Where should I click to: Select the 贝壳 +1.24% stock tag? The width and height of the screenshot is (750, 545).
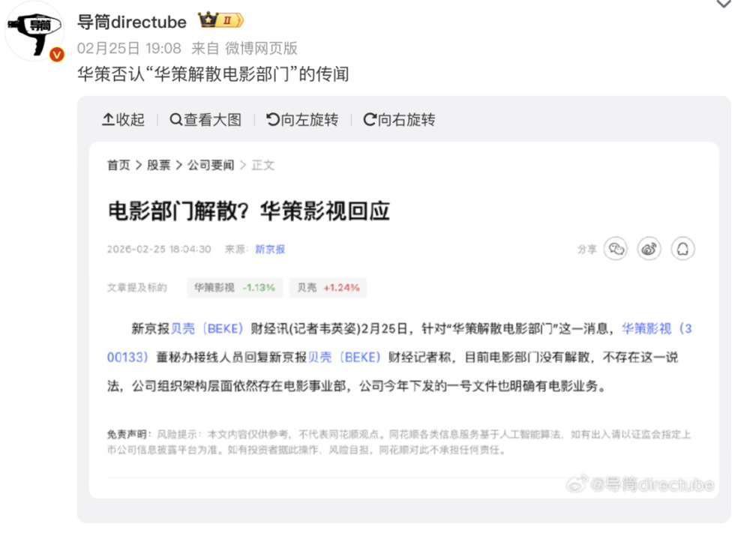click(328, 287)
